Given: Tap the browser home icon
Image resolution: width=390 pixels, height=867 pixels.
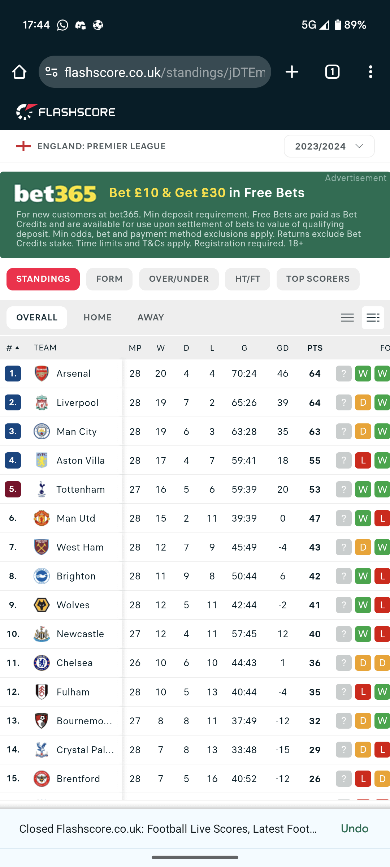Looking at the screenshot, I should pos(19,72).
